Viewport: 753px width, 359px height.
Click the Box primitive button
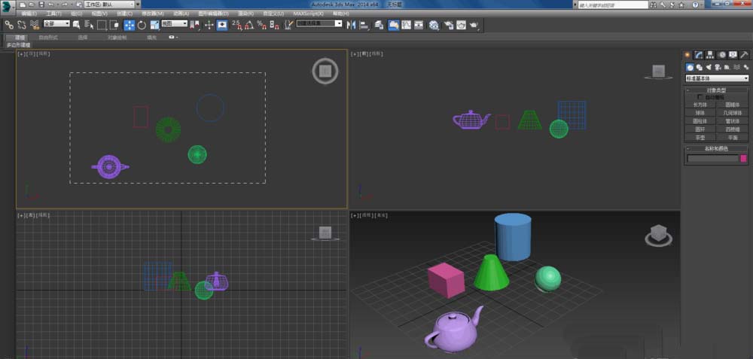click(x=700, y=105)
